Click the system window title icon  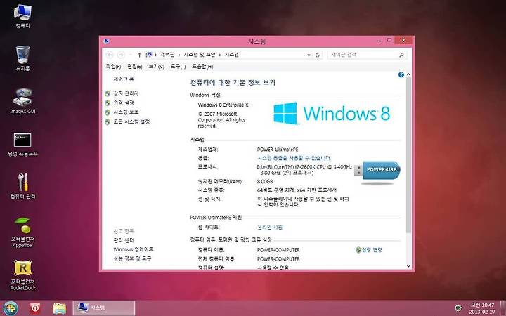[107, 41]
